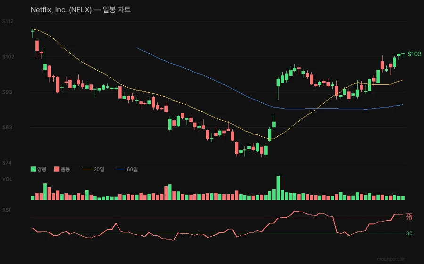Click the $112 price axis label
This screenshot has height=264, width=424.
click(8, 21)
